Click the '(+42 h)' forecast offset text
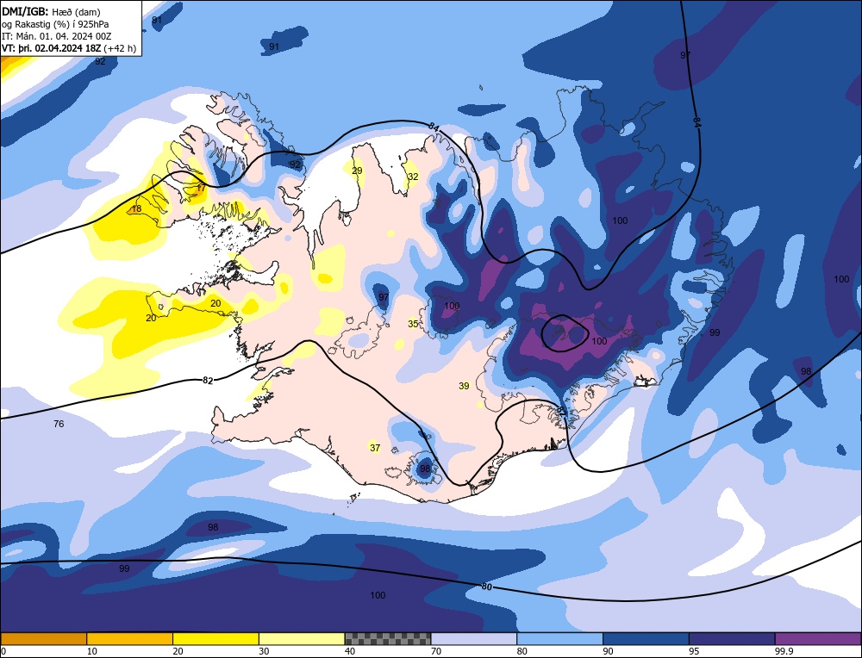862x658 pixels. 120,48
